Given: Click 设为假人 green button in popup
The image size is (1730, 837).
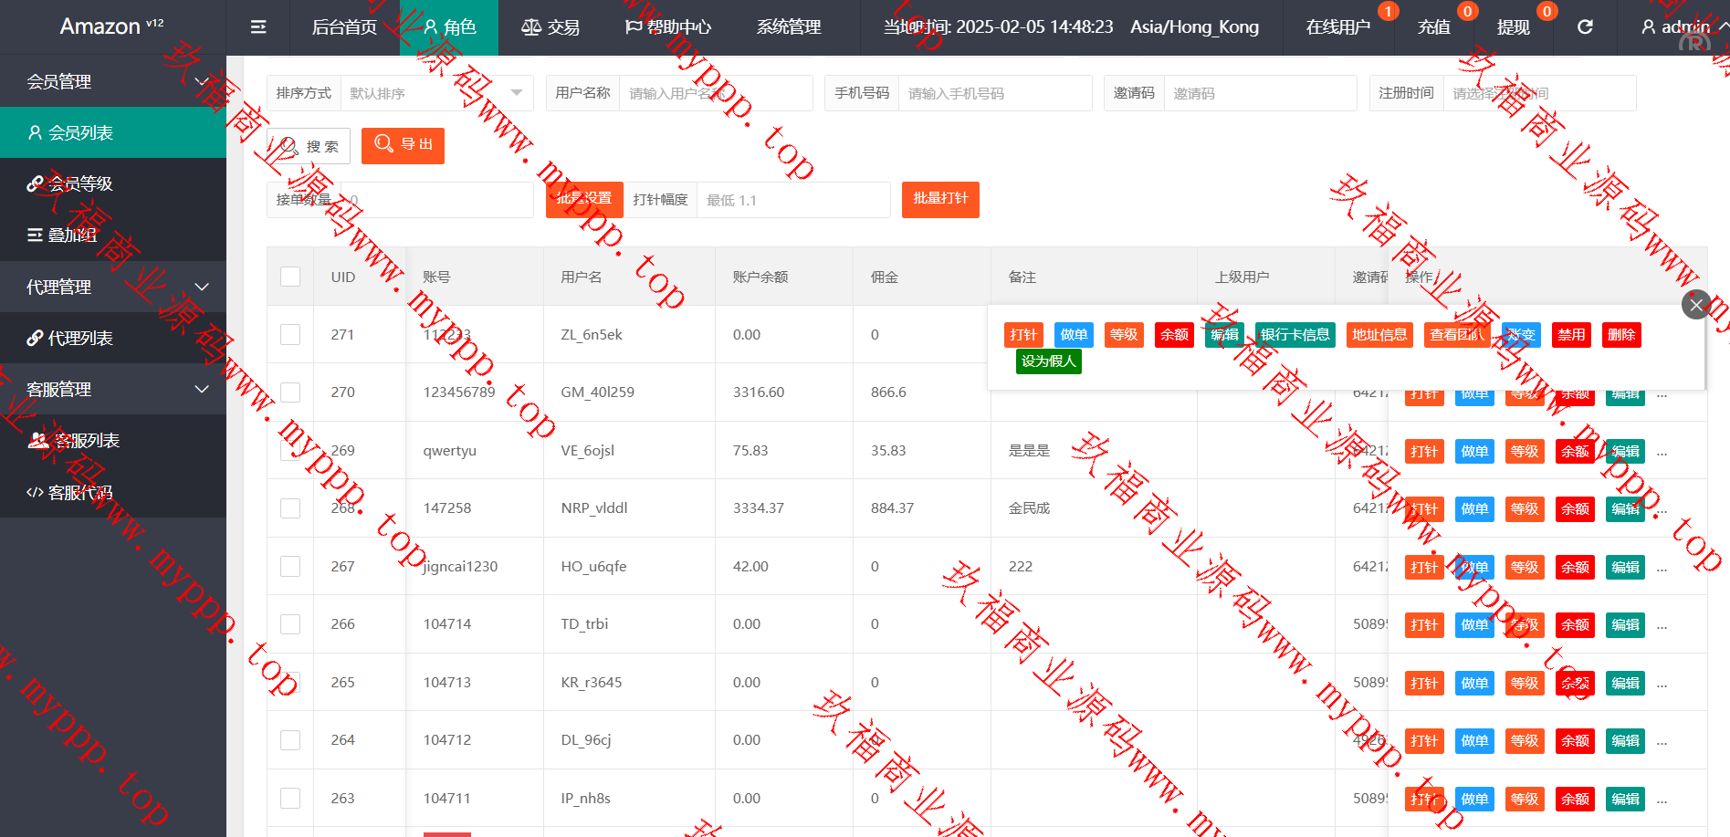Looking at the screenshot, I should click(1048, 361).
